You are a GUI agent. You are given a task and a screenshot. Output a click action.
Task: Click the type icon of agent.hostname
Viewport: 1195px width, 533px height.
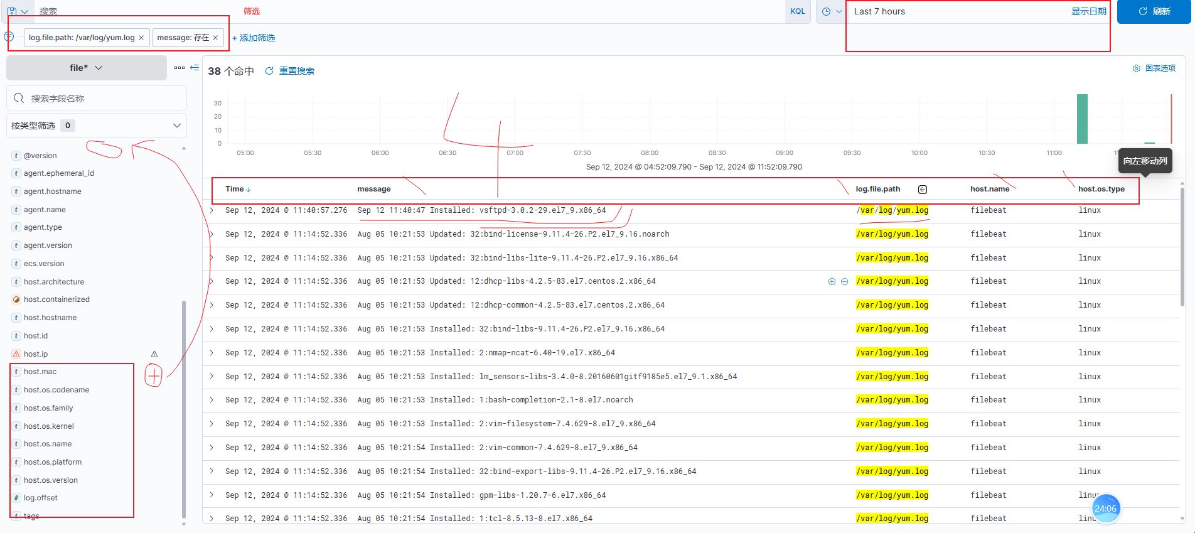[16, 191]
